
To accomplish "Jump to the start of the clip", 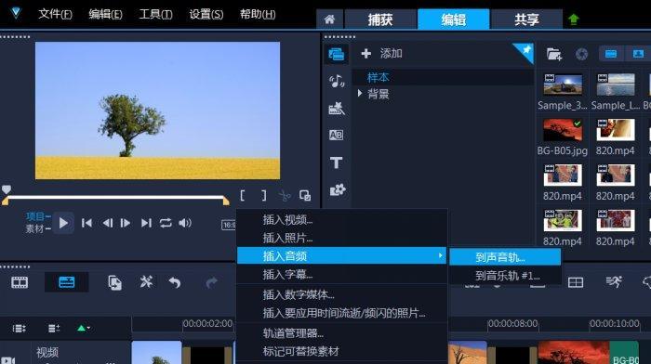I will click(x=86, y=223).
